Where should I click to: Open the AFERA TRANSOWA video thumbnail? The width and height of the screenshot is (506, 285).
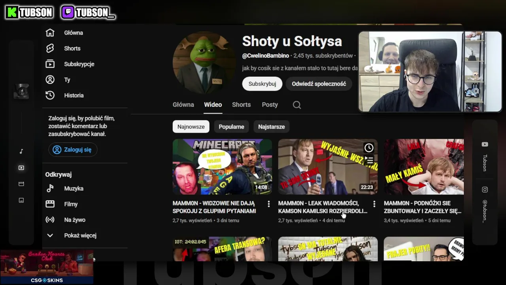click(222, 249)
